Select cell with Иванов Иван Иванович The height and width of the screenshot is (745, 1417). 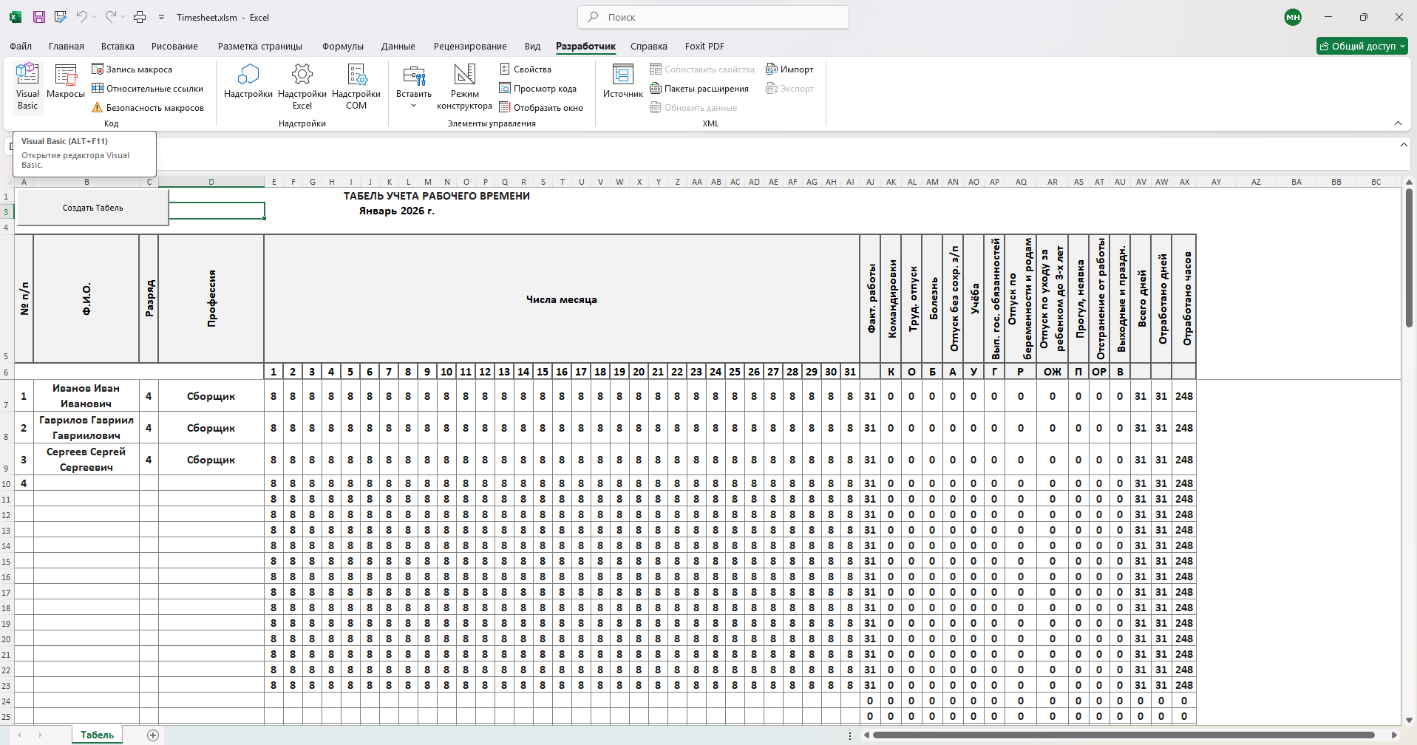[x=86, y=395]
